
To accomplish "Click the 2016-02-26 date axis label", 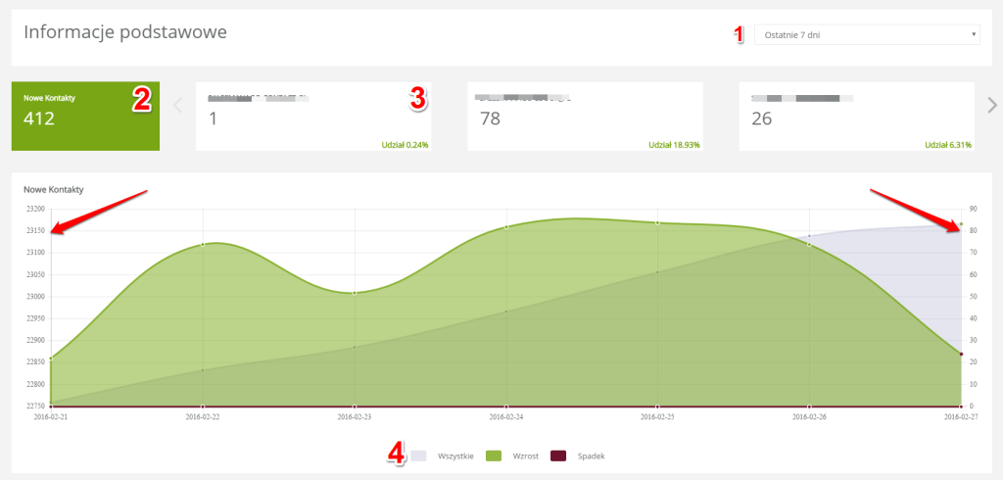I will [x=810, y=416].
